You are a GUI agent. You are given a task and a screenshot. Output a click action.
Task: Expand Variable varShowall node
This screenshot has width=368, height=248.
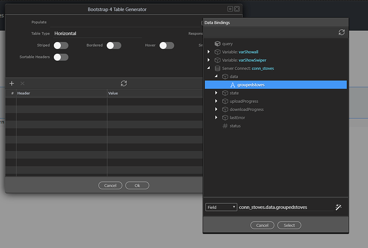pos(209,52)
